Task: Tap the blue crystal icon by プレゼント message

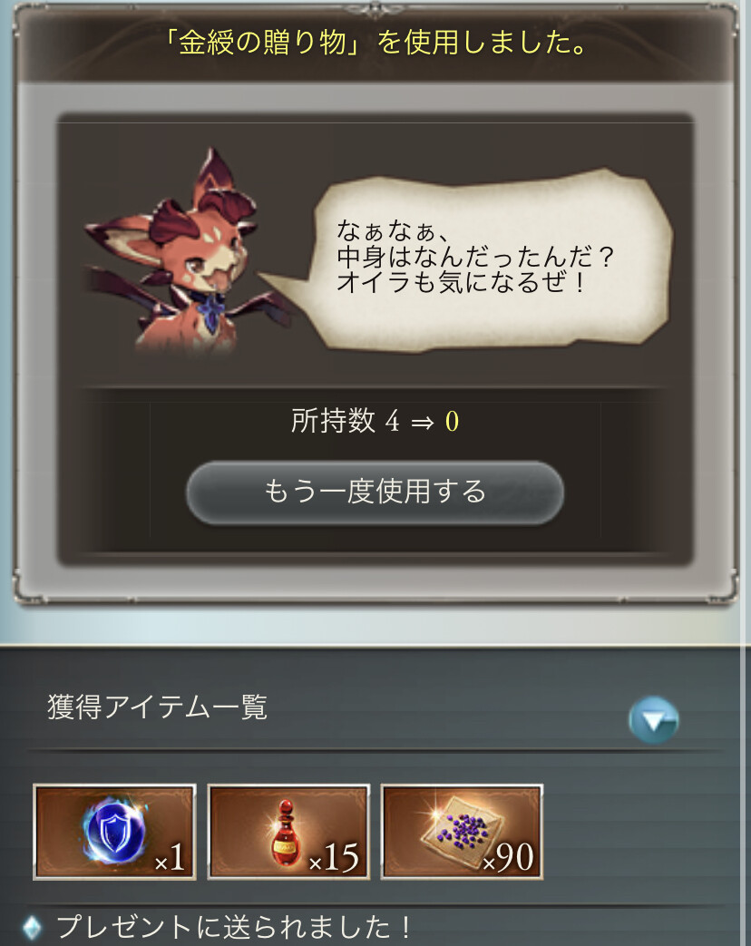Action: (x=32, y=928)
